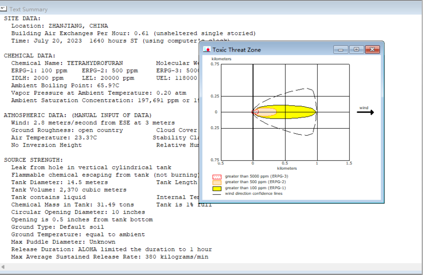Click 'Chemical Name: TETRAHYDROFURAN' text
This screenshot has width=423, height=275.
[67, 63]
